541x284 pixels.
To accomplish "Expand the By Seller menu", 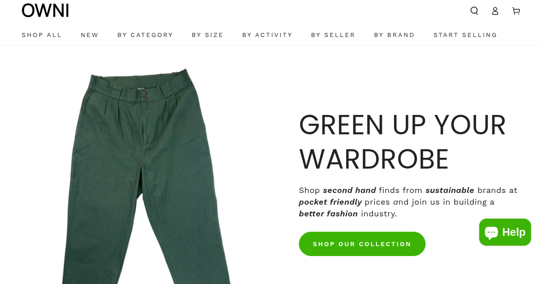I will tap(333, 35).
